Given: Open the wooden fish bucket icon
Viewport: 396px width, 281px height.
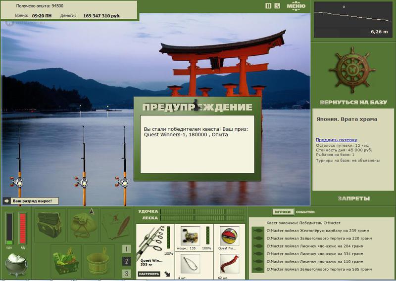Looking at the screenshot, I should tap(98, 261).
